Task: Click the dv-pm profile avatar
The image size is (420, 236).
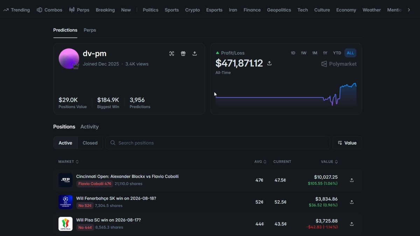Action: [x=69, y=58]
